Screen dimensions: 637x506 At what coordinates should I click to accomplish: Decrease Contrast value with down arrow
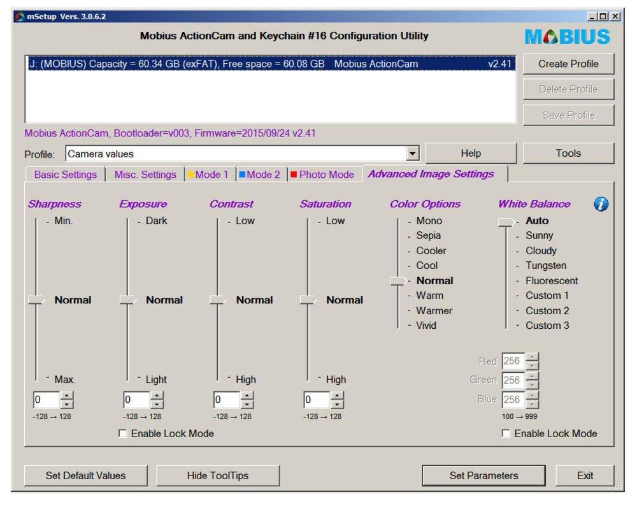tap(247, 404)
